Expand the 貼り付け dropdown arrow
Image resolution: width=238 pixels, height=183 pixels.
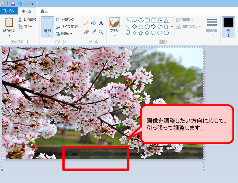click(x=9, y=35)
